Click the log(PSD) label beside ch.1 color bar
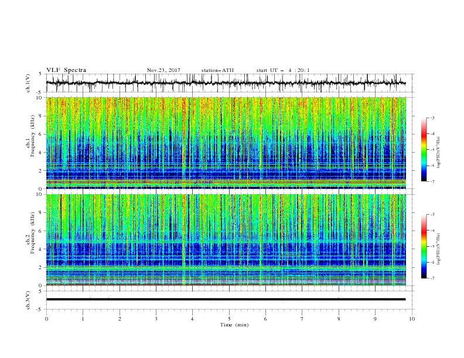 coord(439,153)
